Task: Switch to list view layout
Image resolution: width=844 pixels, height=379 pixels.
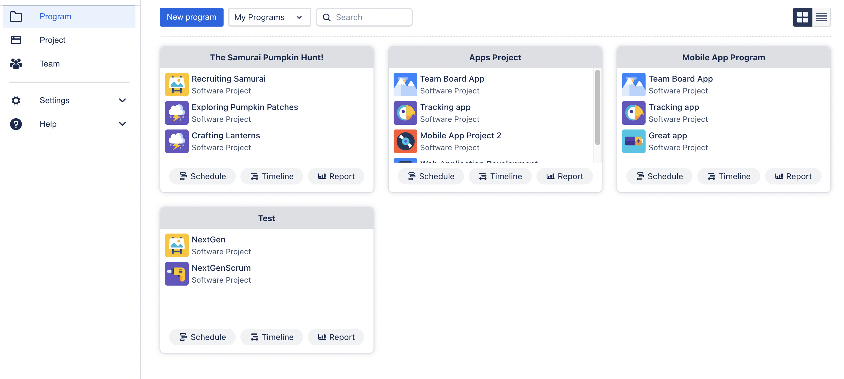Action: pyautogui.click(x=821, y=17)
